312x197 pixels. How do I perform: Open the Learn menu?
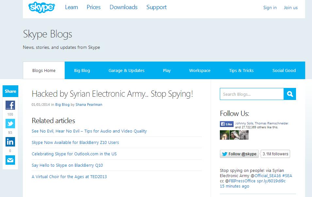point(72,7)
